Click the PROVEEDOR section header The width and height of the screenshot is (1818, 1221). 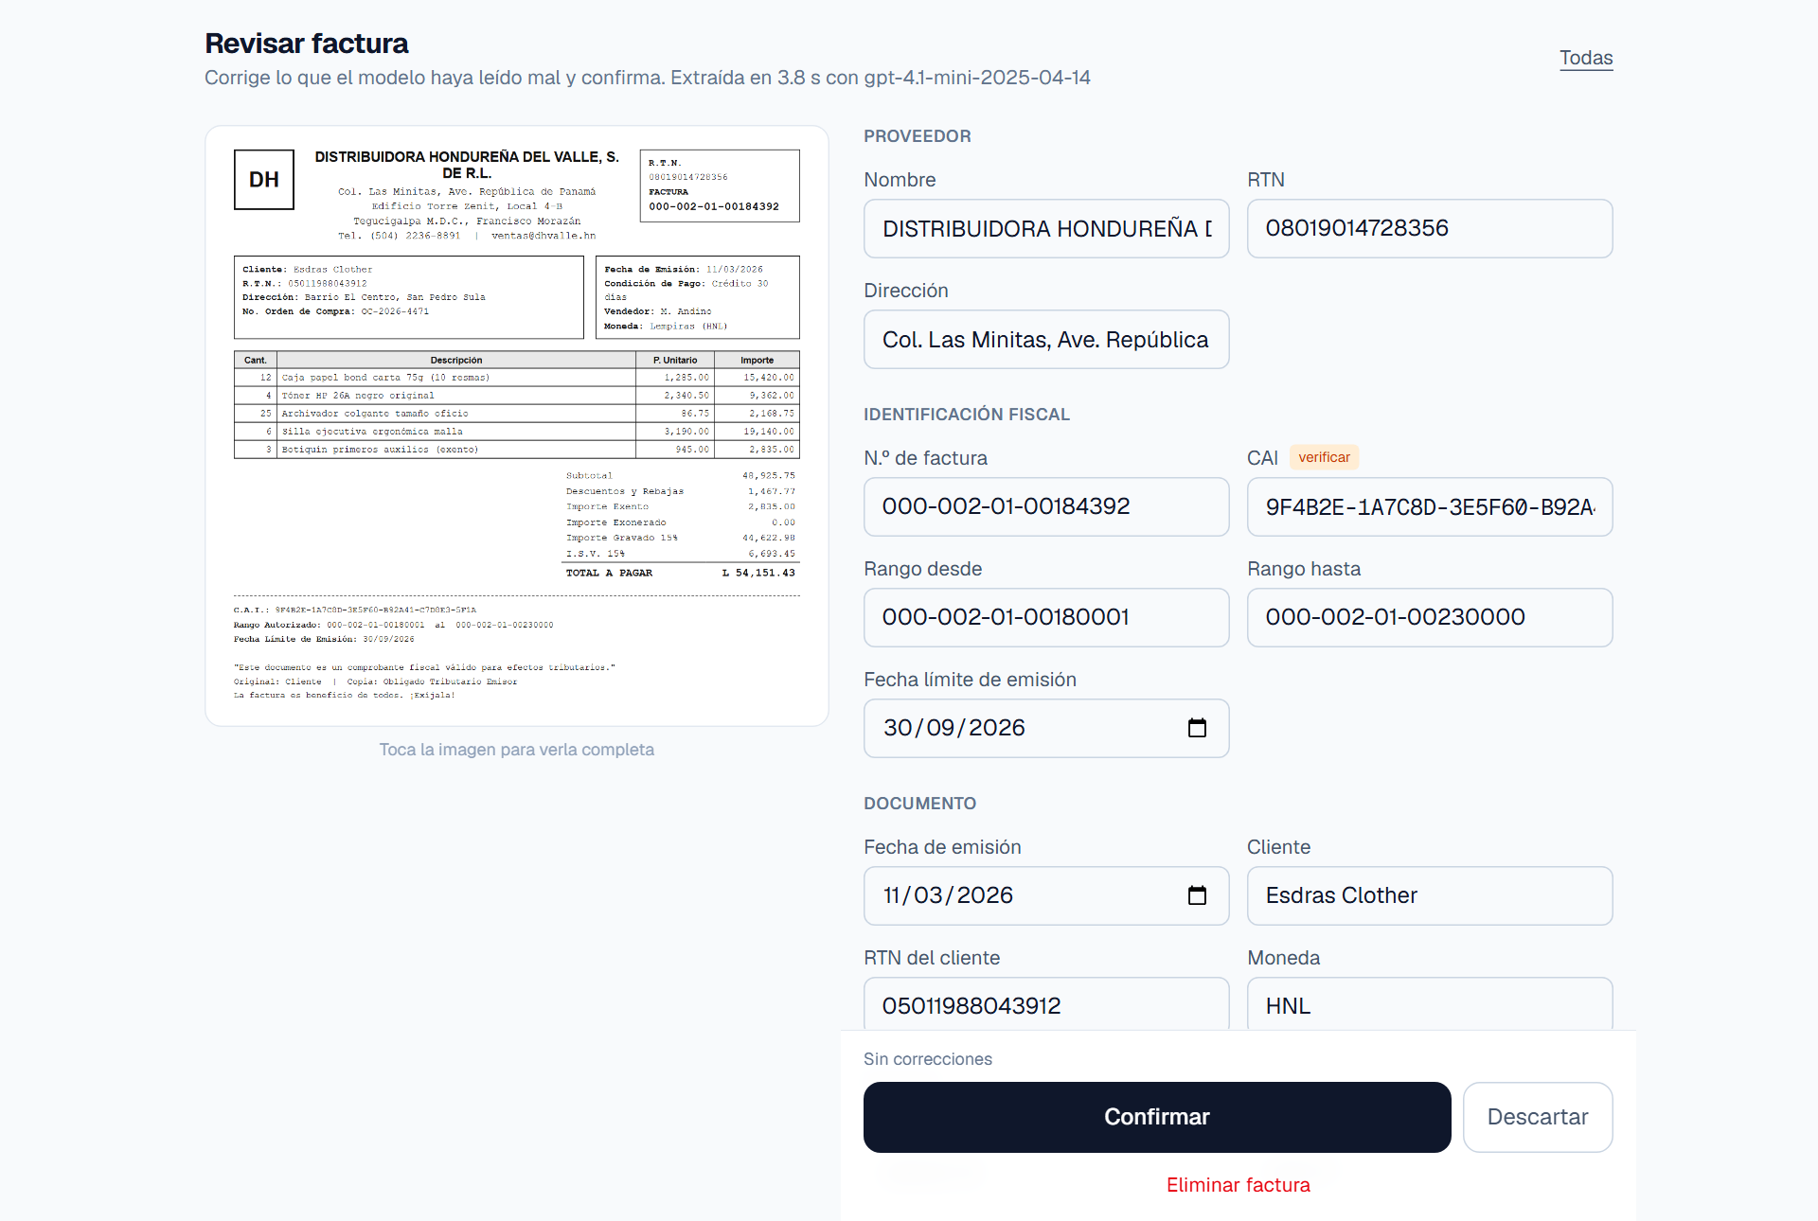pyautogui.click(x=917, y=136)
